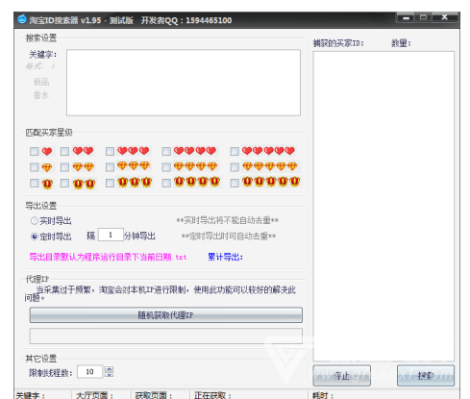Viewport: 470px width, 399px height.
Task: Check the two red hearts buyer level
Action: tap(64, 151)
